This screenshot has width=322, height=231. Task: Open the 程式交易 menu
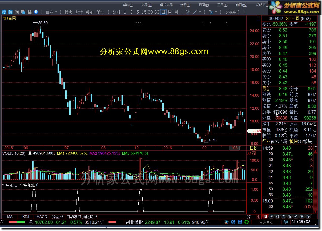166,5
